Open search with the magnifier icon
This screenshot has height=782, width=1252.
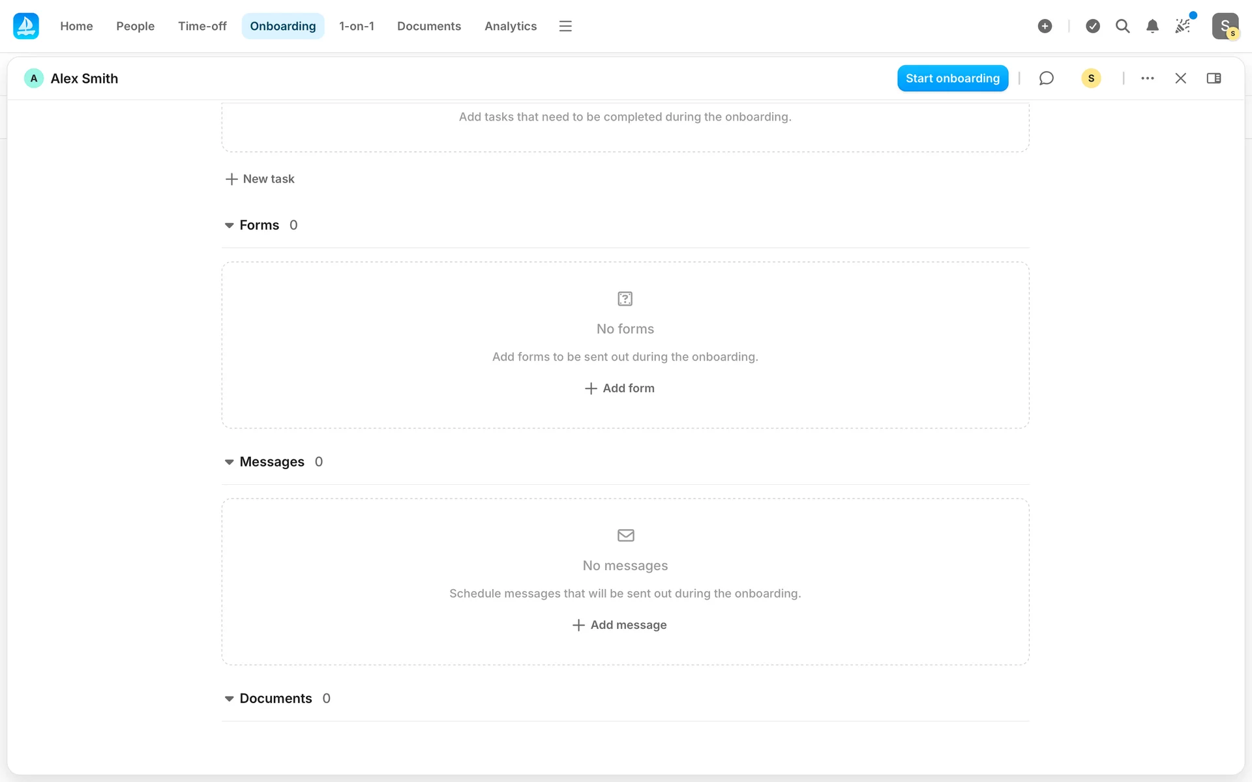pos(1122,26)
